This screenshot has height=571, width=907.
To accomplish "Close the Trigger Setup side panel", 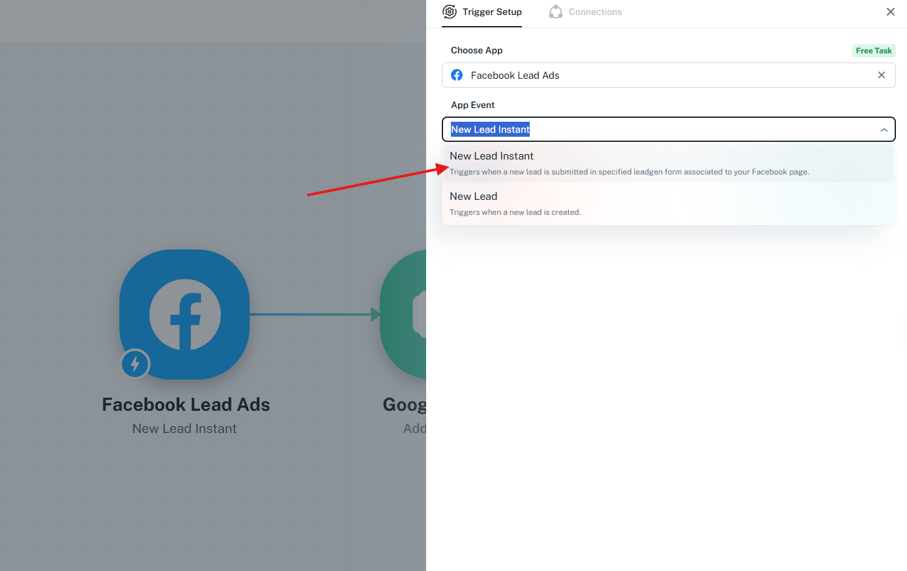I will 891,12.
